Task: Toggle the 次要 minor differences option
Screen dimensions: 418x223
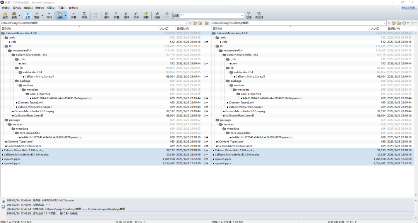Action: coord(74,15)
